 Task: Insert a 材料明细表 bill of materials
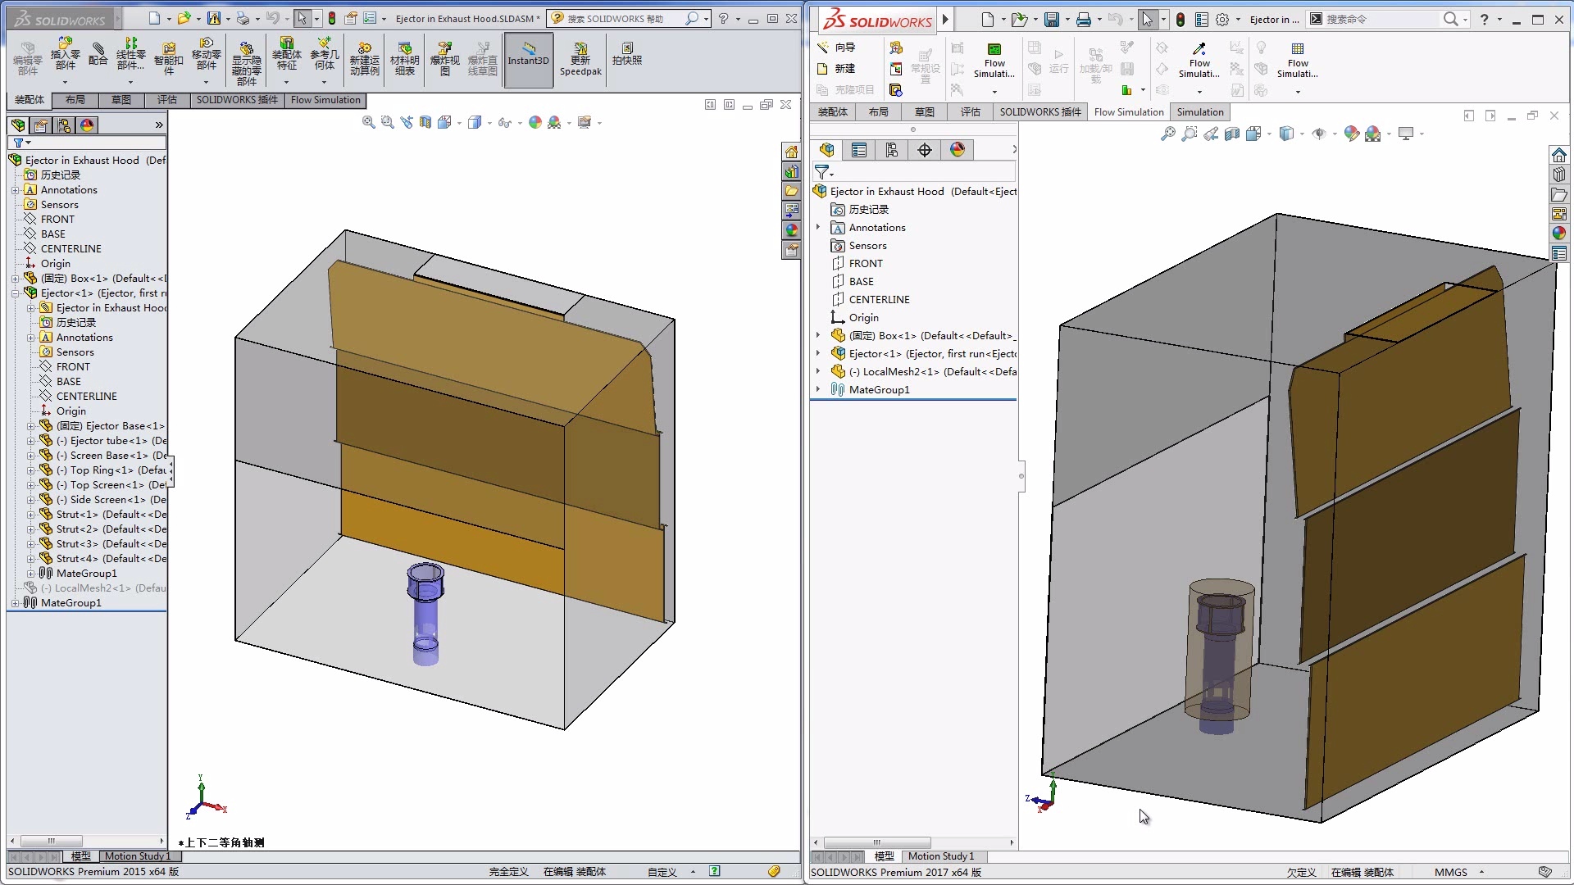point(403,57)
